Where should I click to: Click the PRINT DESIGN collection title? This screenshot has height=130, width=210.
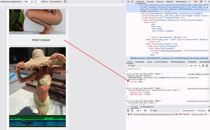coord(41,40)
